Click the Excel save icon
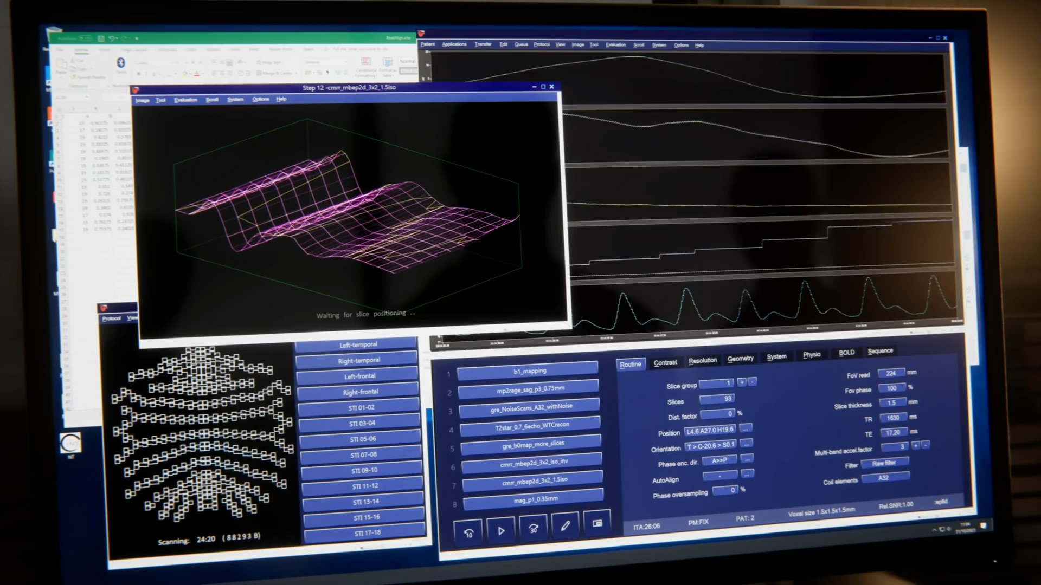This screenshot has height=585, width=1041. pos(101,38)
